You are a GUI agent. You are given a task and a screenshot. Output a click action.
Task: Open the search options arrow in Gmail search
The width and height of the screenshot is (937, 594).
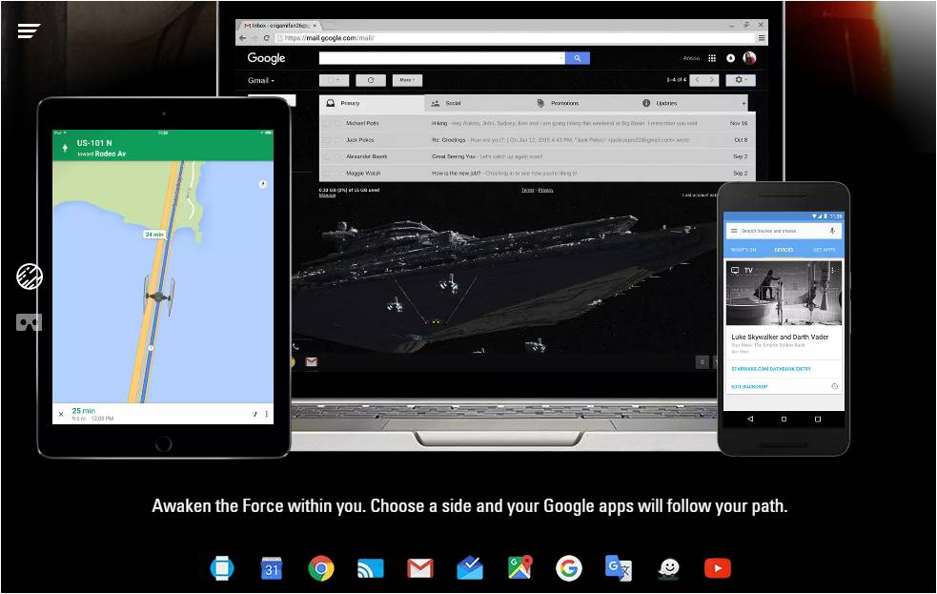[560, 58]
